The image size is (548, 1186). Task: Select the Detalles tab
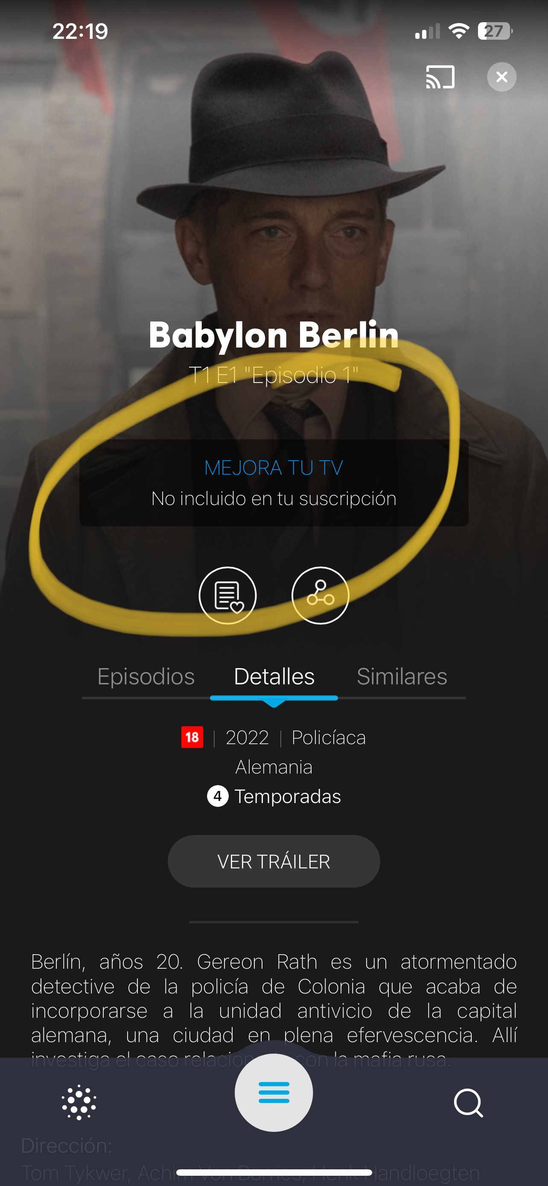click(x=274, y=676)
